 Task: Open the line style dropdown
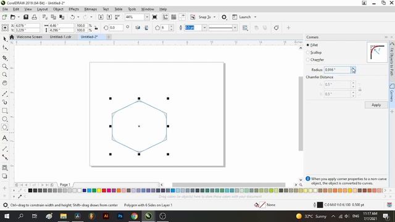click(x=235, y=28)
